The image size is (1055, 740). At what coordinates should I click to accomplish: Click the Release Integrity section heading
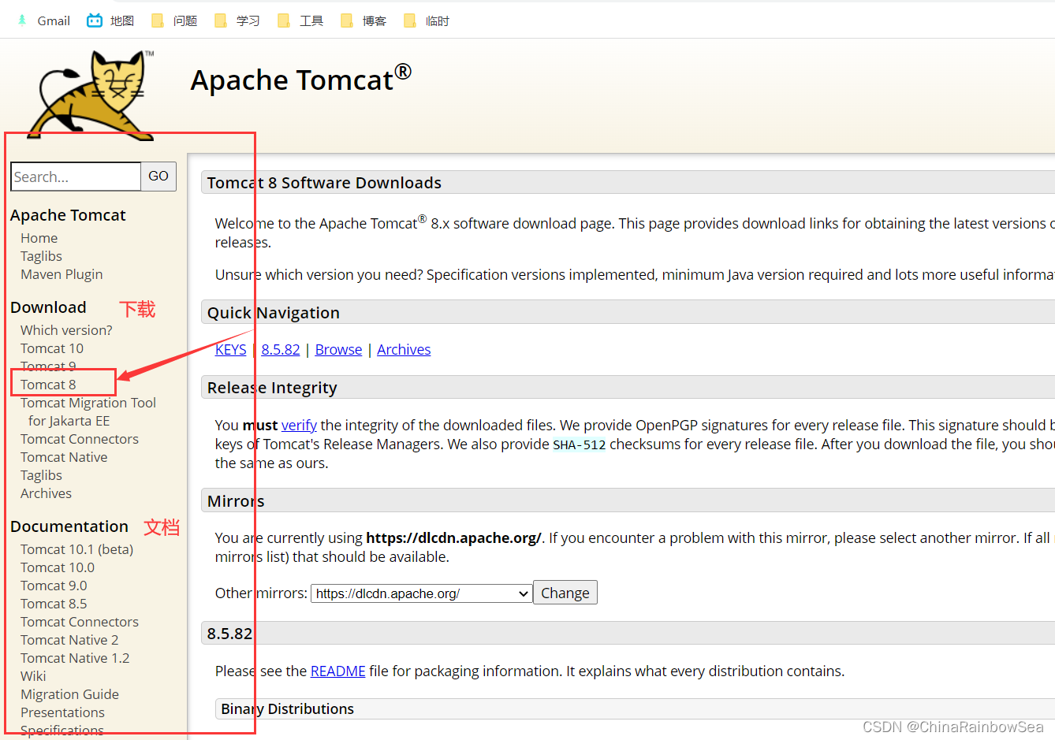click(272, 388)
